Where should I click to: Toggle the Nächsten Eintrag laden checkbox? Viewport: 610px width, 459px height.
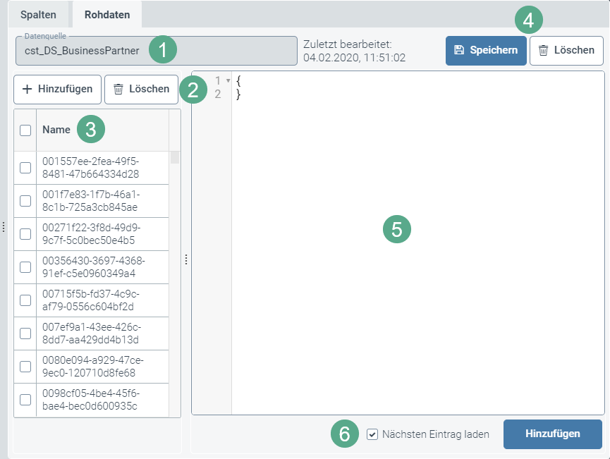(x=372, y=434)
